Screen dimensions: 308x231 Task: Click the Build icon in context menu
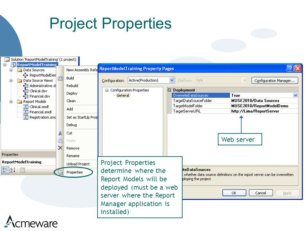(x=60, y=78)
